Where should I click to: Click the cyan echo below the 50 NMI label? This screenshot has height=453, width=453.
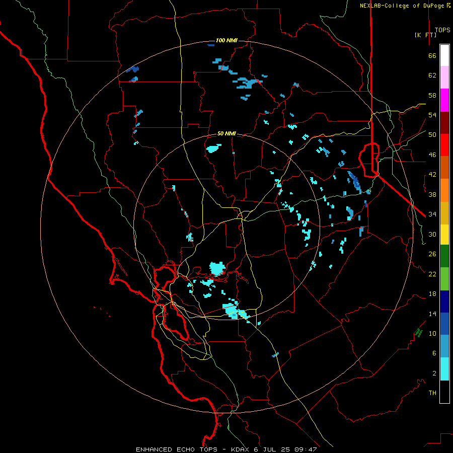(x=213, y=148)
